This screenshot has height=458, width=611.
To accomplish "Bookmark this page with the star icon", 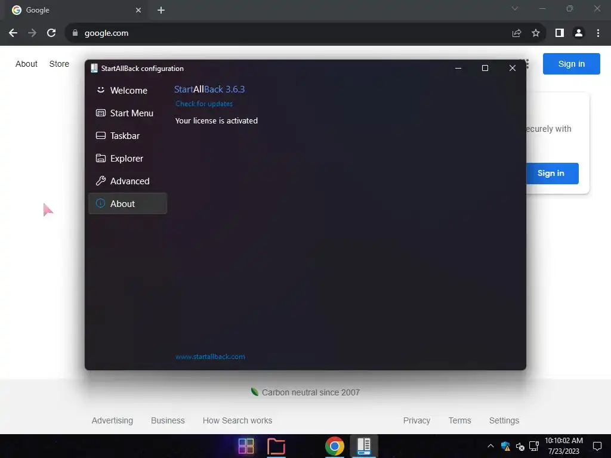I will 536,33.
